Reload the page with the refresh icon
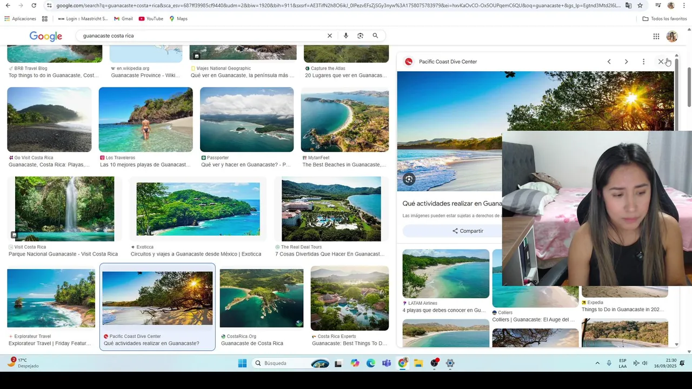The image size is (692, 389). (x=34, y=5)
